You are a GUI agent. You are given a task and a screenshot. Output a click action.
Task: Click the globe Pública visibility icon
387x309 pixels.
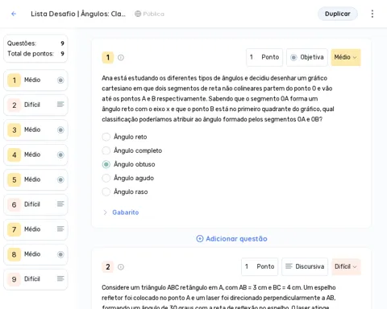(138, 14)
